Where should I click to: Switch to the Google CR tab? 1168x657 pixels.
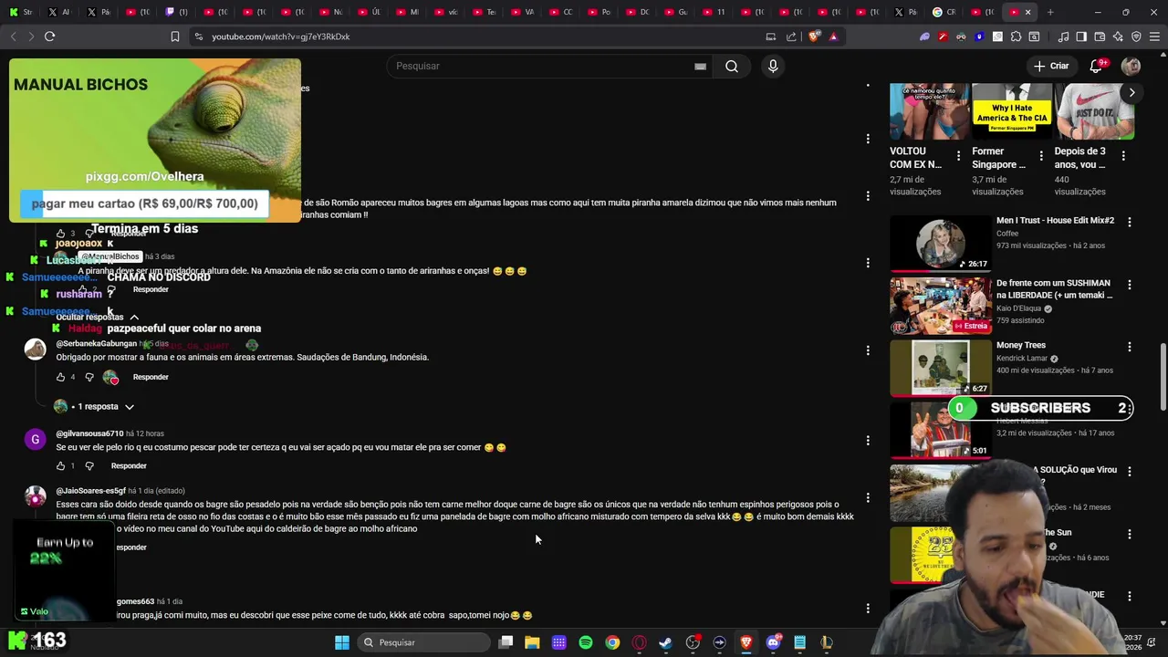pos(944,12)
